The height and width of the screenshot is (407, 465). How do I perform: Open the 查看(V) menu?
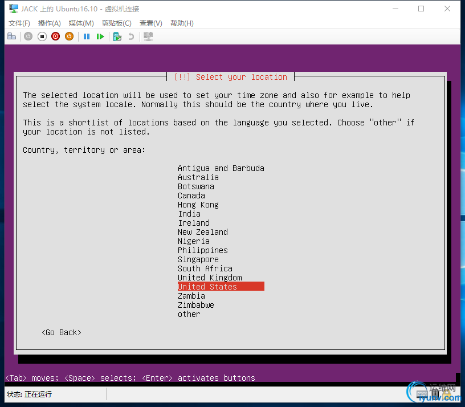click(151, 23)
